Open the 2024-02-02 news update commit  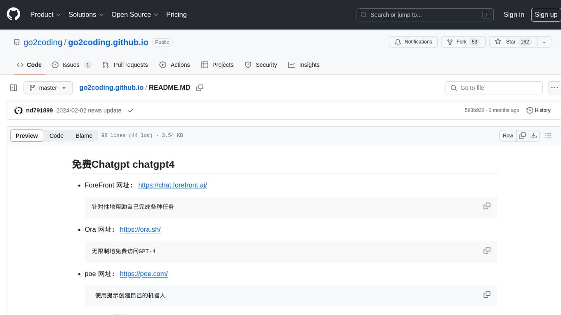click(89, 110)
